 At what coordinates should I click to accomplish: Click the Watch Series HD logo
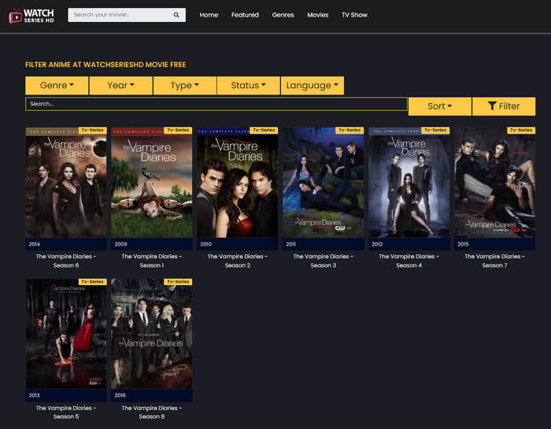tap(31, 16)
